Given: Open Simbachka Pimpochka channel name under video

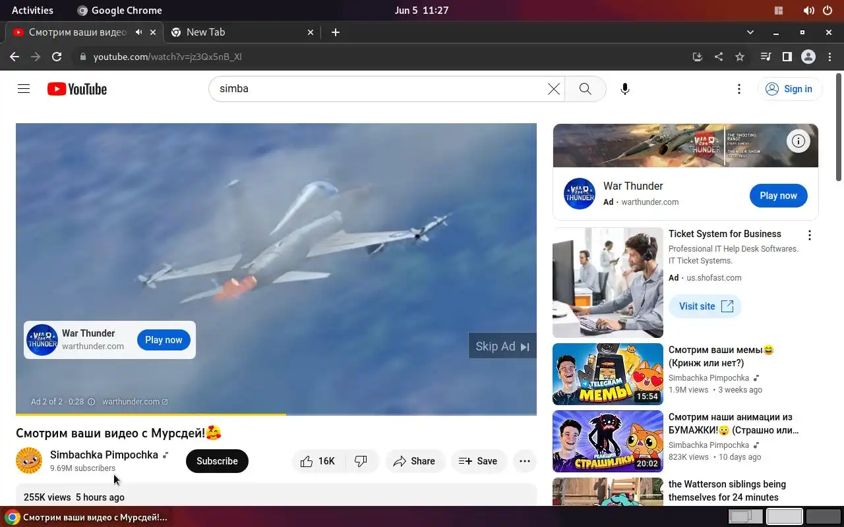Looking at the screenshot, I should [104, 455].
